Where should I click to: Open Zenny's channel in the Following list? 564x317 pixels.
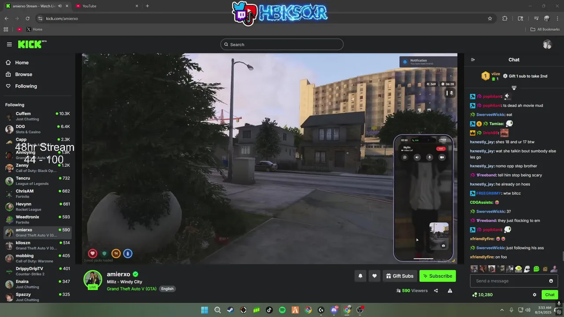coord(37,168)
